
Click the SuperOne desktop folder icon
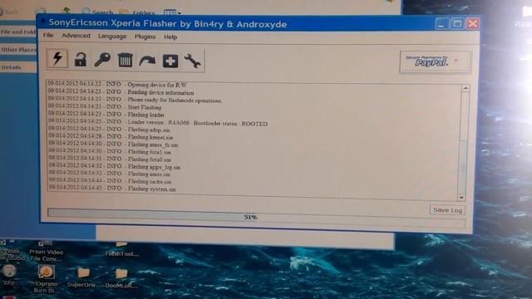coord(83,277)
